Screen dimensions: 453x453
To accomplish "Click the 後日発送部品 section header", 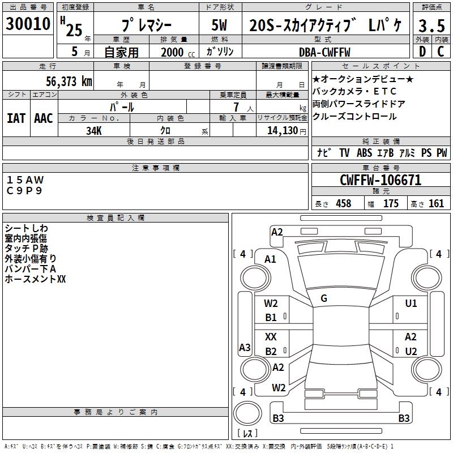I will (155, 141).
